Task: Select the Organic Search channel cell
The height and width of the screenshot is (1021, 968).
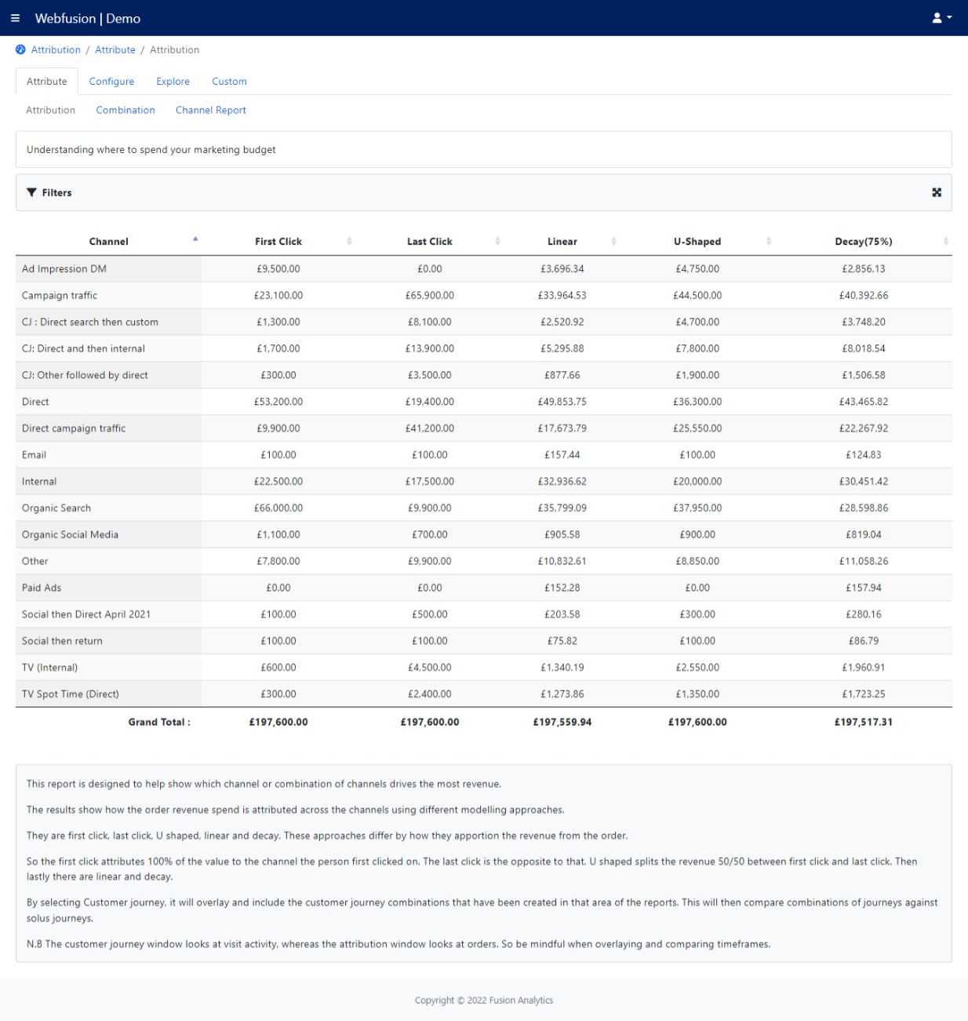Action: click(x=108, y=509)
